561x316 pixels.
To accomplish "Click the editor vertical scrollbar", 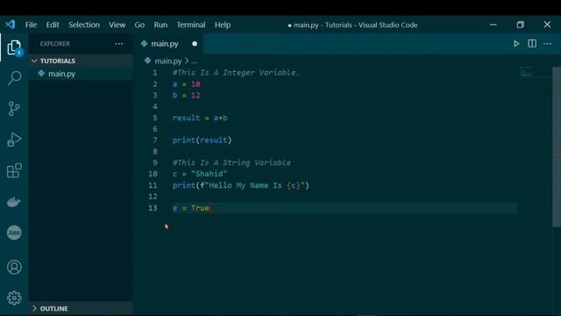I will coord(557,147).
